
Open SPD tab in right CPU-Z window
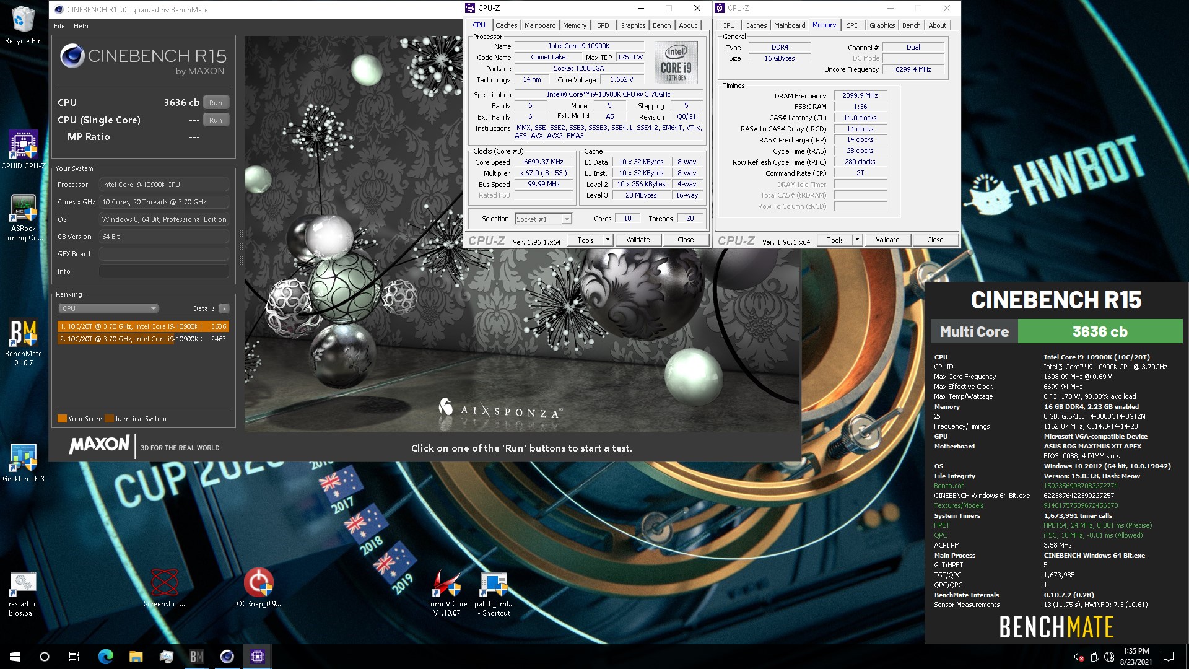click(x=852, y=25)
